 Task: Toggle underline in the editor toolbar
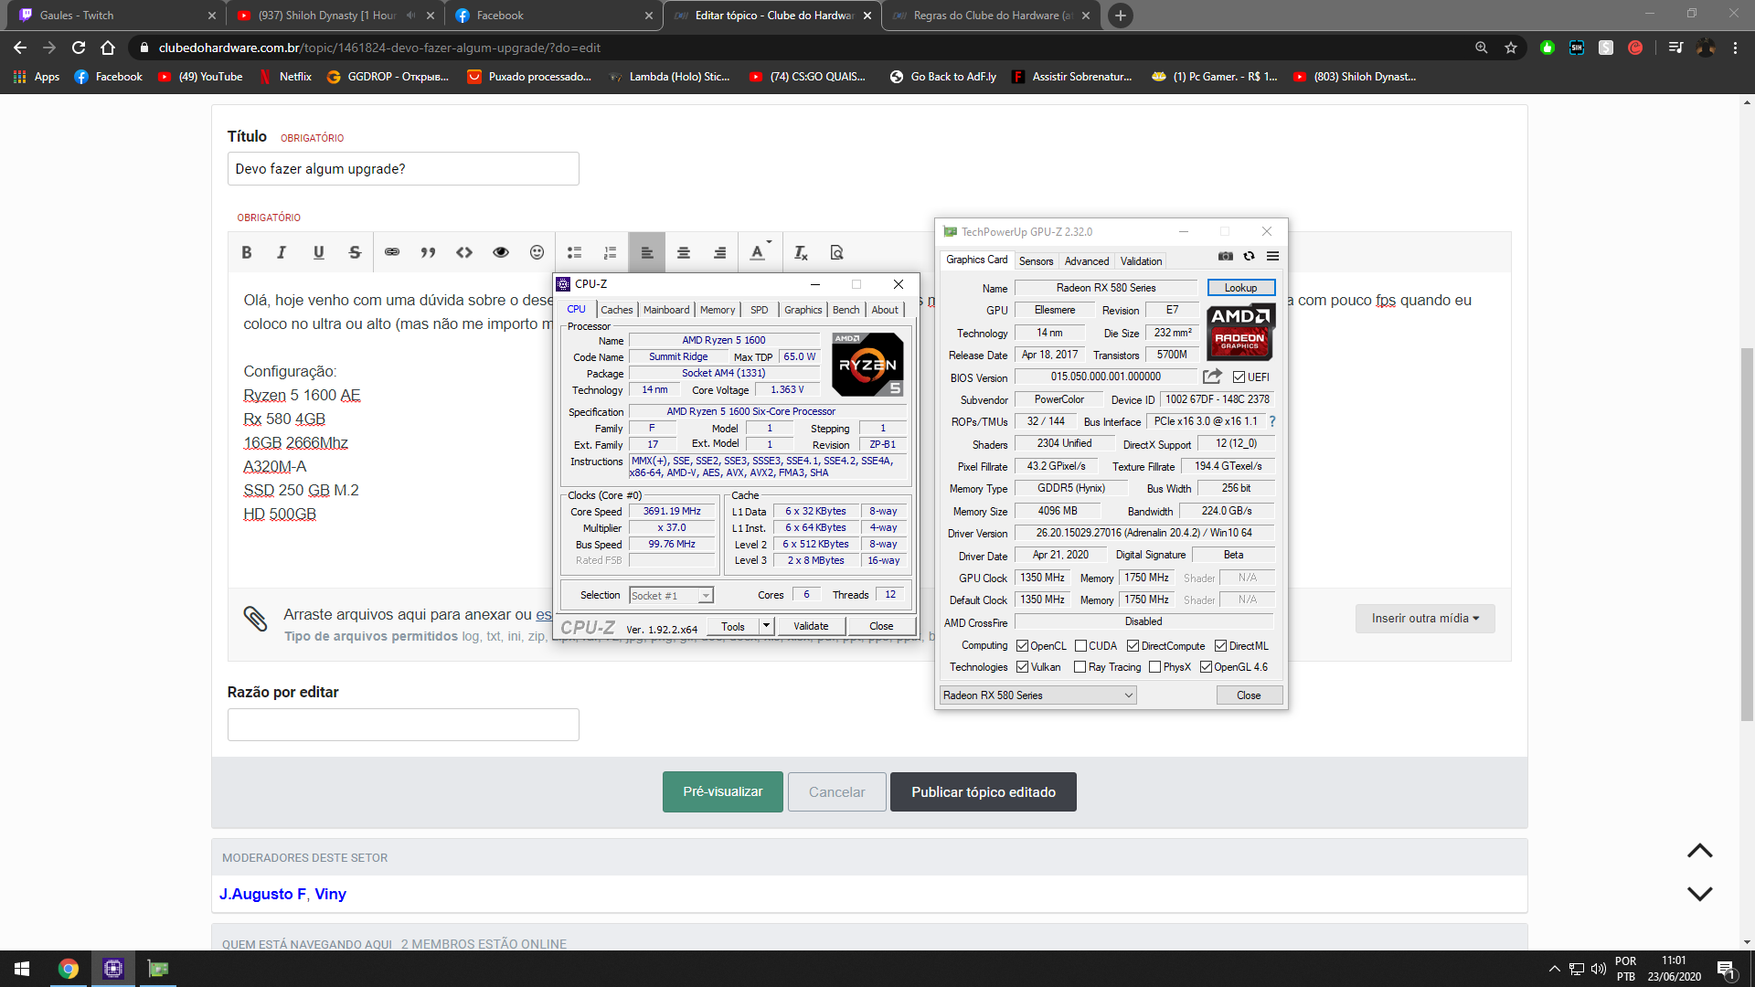click(x=318, y=252)
